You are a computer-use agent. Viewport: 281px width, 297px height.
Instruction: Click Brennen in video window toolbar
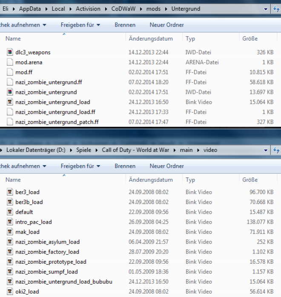click(125, 166)
